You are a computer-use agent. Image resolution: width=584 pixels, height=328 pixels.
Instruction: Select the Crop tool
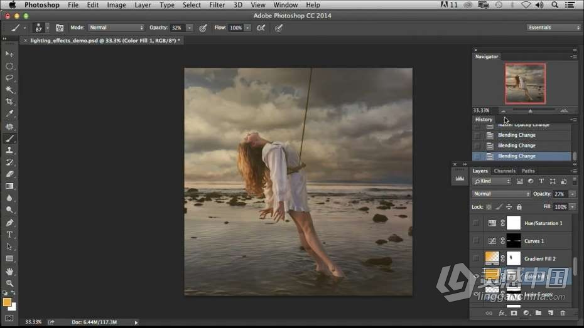[x=9, y=102]
